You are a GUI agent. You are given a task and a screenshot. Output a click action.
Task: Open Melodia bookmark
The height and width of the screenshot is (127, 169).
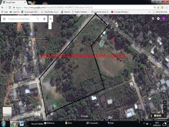(66, 12)
